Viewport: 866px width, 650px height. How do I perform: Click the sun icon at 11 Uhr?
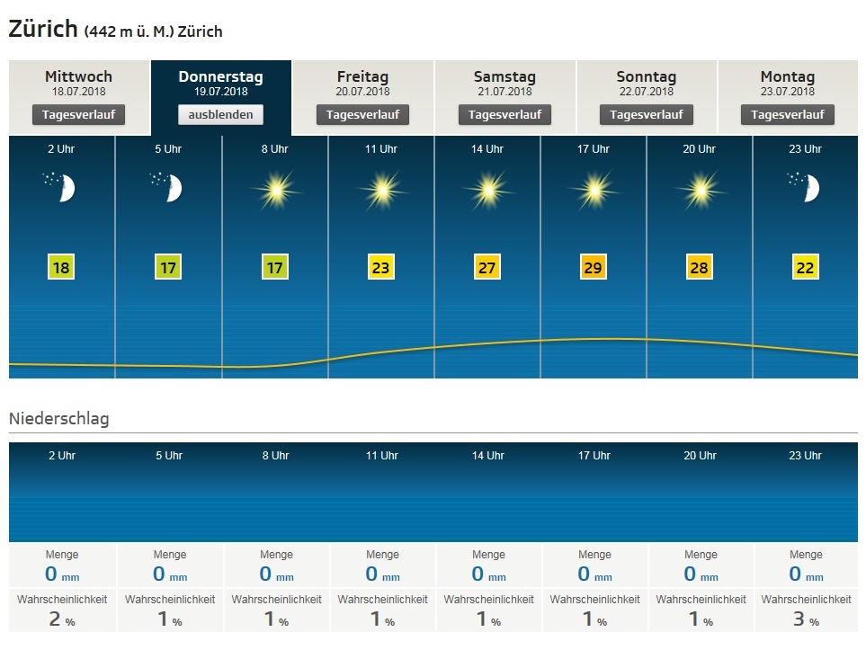click(x=381, y=190)
